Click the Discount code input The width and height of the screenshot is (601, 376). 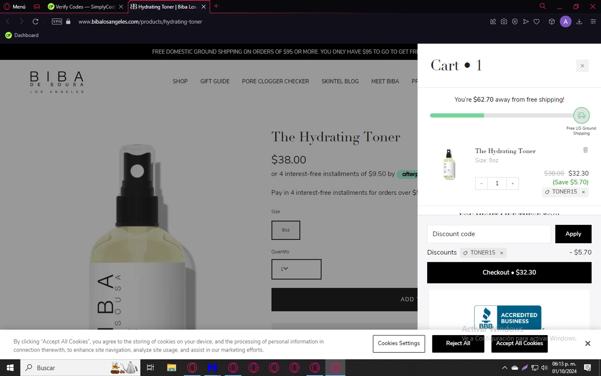489,234
